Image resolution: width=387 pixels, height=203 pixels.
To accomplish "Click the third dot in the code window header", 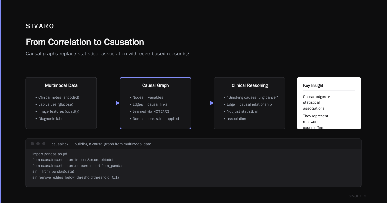I will pyautogui.click(x=44, y=144).
